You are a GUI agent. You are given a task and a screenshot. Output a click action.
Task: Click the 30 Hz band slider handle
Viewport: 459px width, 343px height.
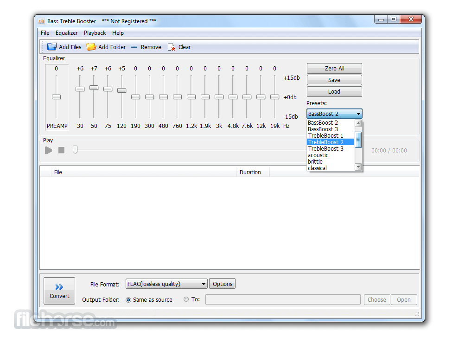(80, 89)
